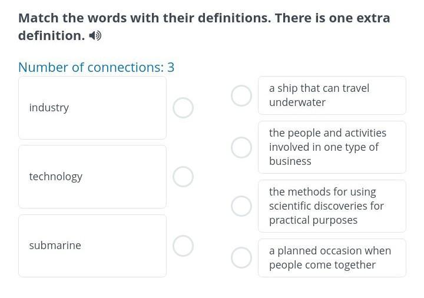This screenshot has height=298, width=424.
Task: Click the 'practical purposes' definition card
Action: pyautogui.click(x=332, y=206)
